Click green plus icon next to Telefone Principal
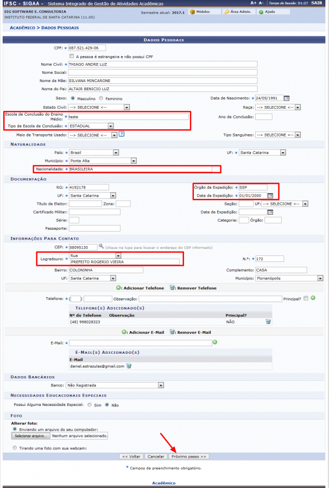The width and height of the screenshot is (329, 488). click(313, 298)
